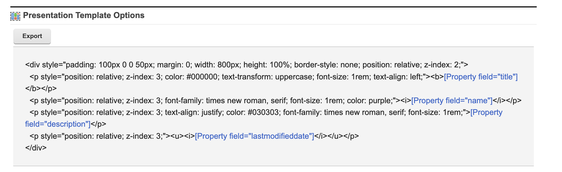
Task: Click the standalone </b></p> closing tags line
Action: pos(41,89)
